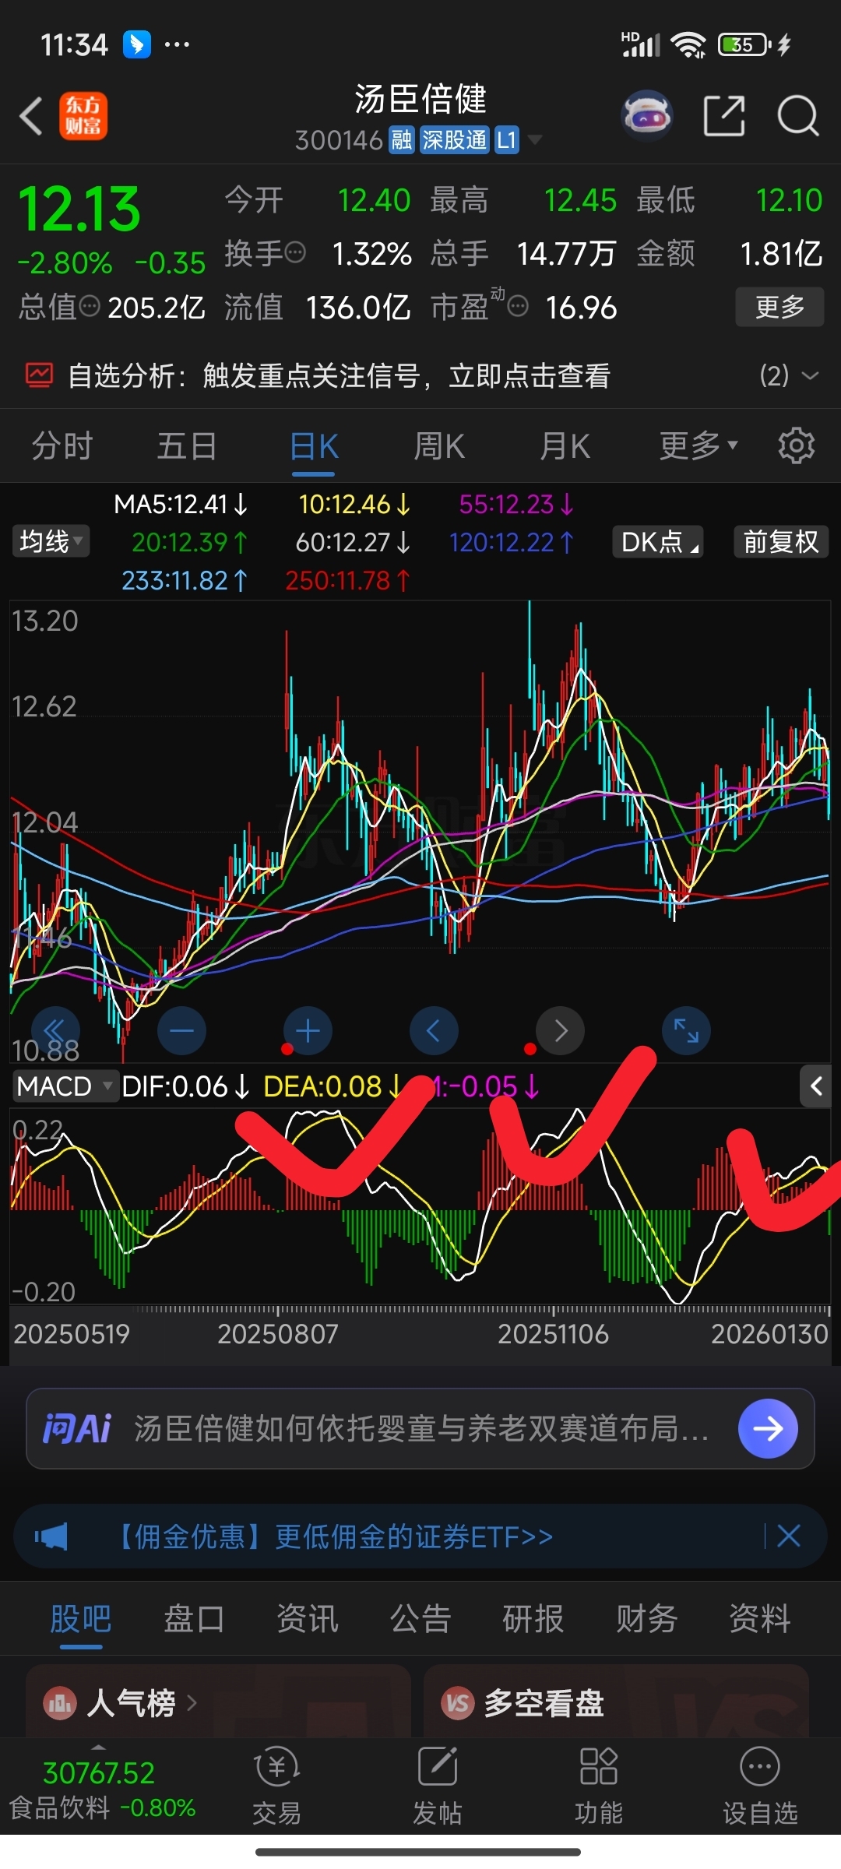Open 多空看盘 card
Image resolution: width=841 pixels, height=1869 pixels.
pyautogui.click(x=616, y=1702)
